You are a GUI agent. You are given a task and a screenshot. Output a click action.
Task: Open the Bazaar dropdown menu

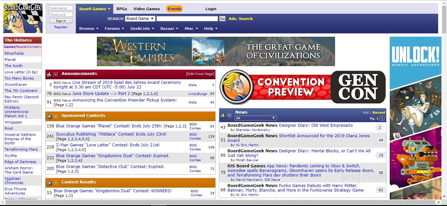(x=169, y=28)
